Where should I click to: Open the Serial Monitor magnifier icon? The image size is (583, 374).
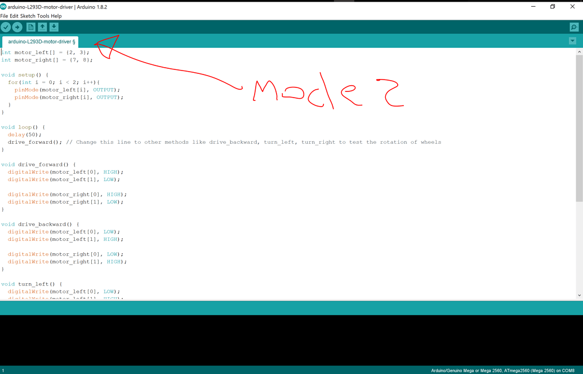point(573,27)
